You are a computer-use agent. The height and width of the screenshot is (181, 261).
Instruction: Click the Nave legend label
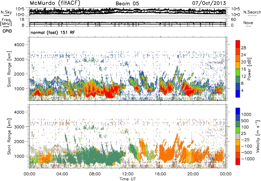tap(248, 23)
